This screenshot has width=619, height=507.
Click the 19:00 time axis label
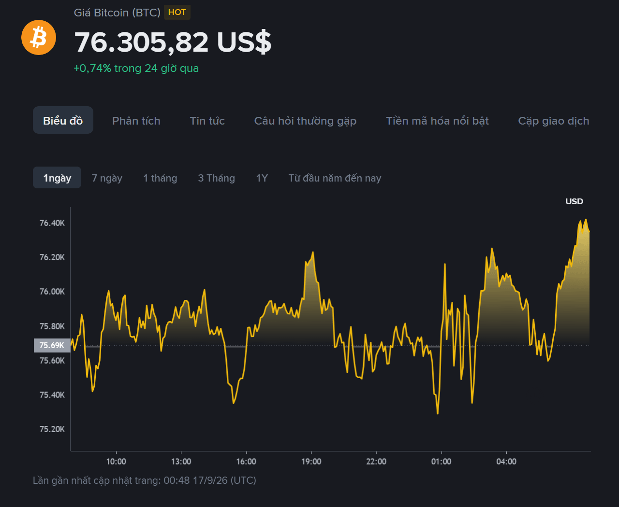[311, 461]
